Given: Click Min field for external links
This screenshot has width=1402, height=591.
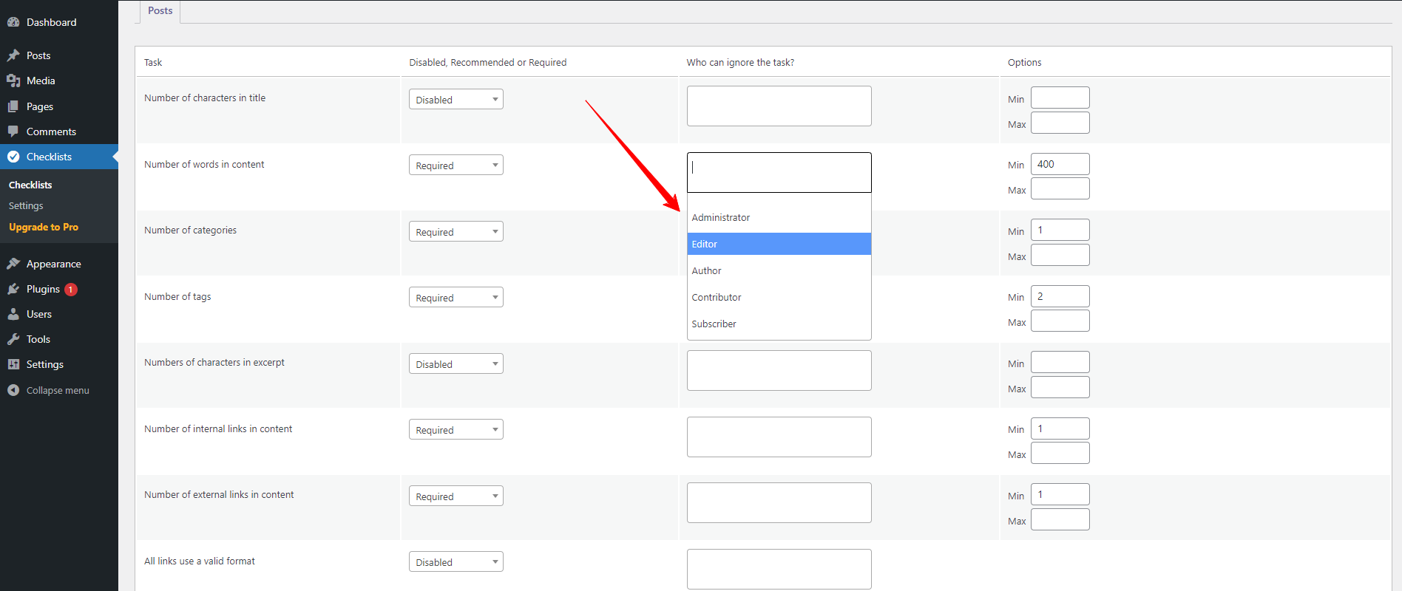Looking at the screenshot, I should [x=1060, y=494].
